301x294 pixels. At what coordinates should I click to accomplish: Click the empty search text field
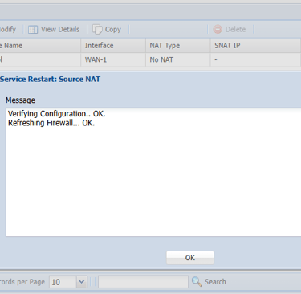[143, 282]
